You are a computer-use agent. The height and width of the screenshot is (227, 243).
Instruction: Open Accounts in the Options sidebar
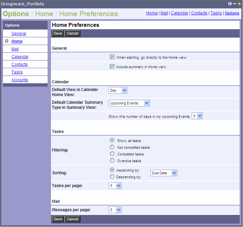tap(20, 80)
